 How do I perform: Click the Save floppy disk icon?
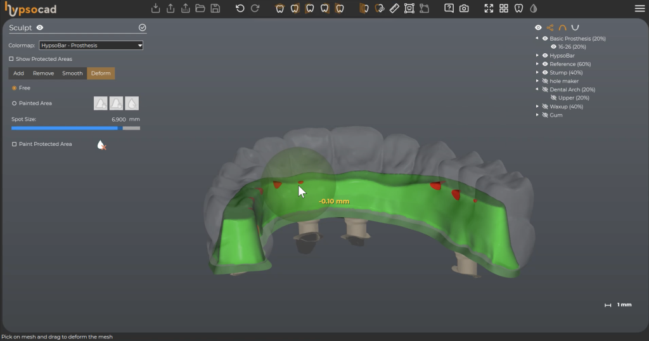[x=215, y=8]
